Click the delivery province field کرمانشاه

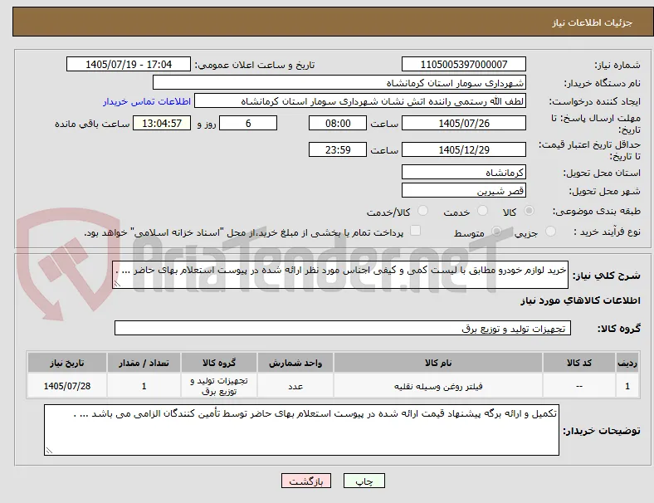coord(463,172)
